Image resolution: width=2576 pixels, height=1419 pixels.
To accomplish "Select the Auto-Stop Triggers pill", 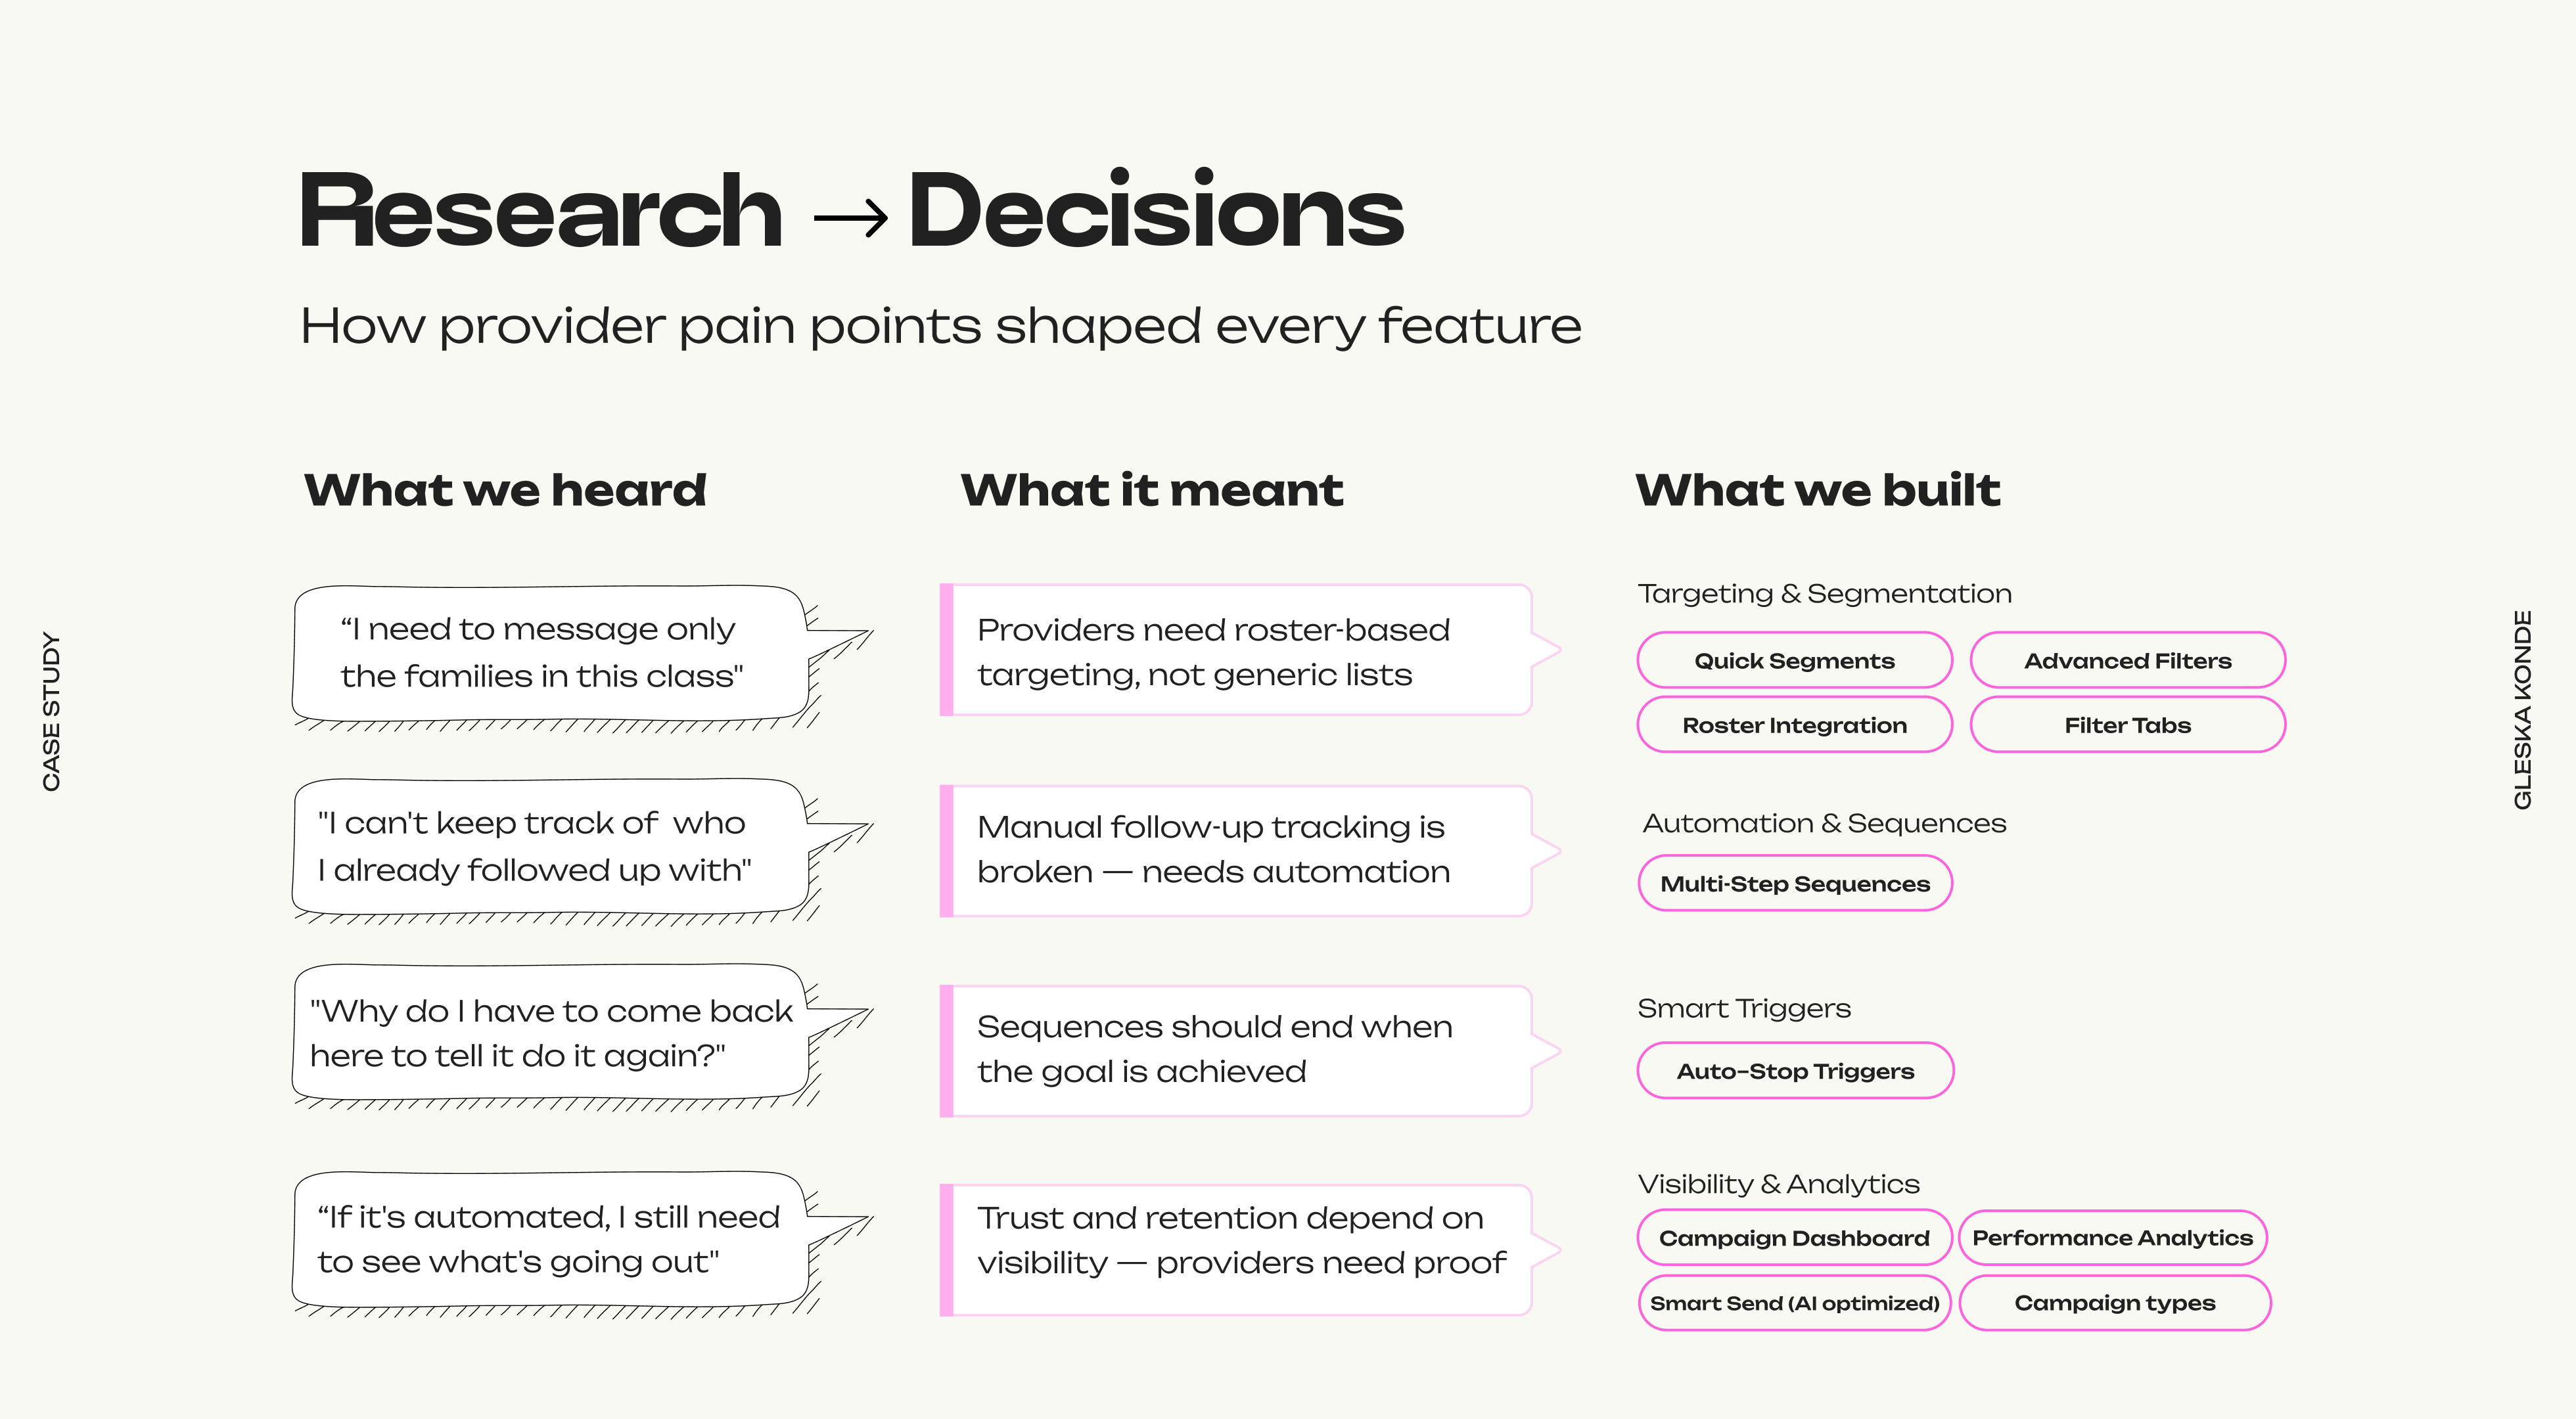I will 1794,1071.
